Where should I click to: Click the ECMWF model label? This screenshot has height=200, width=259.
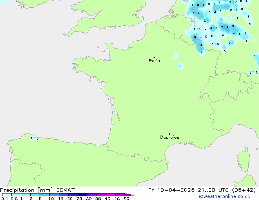tap(66, 190)
